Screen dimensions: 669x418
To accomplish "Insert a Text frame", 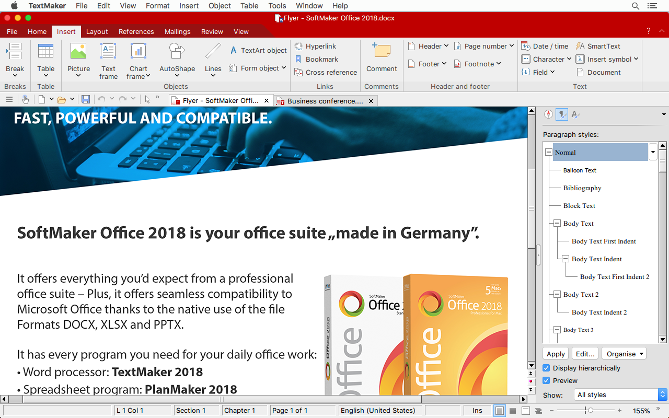I will [108, 61].
